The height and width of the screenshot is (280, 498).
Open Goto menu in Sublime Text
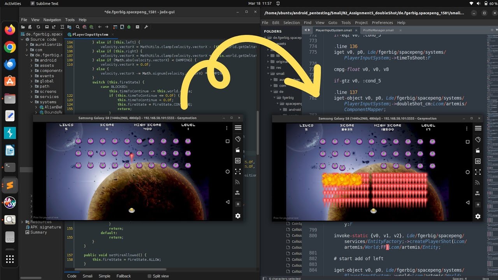(333, 23)
